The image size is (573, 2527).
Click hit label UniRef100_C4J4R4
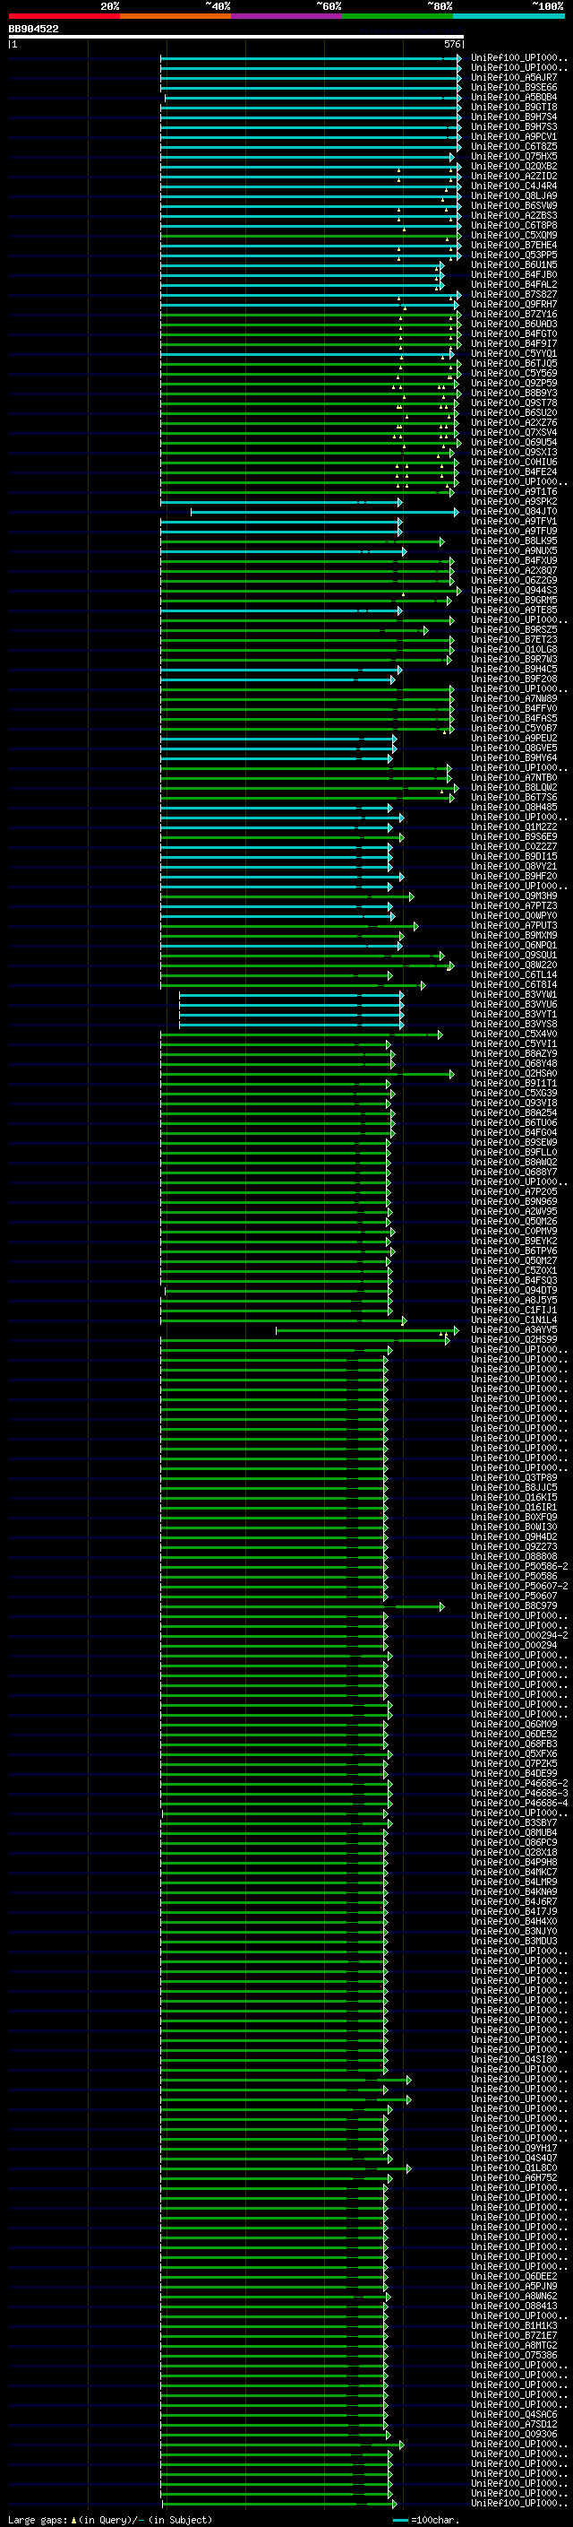514,186
